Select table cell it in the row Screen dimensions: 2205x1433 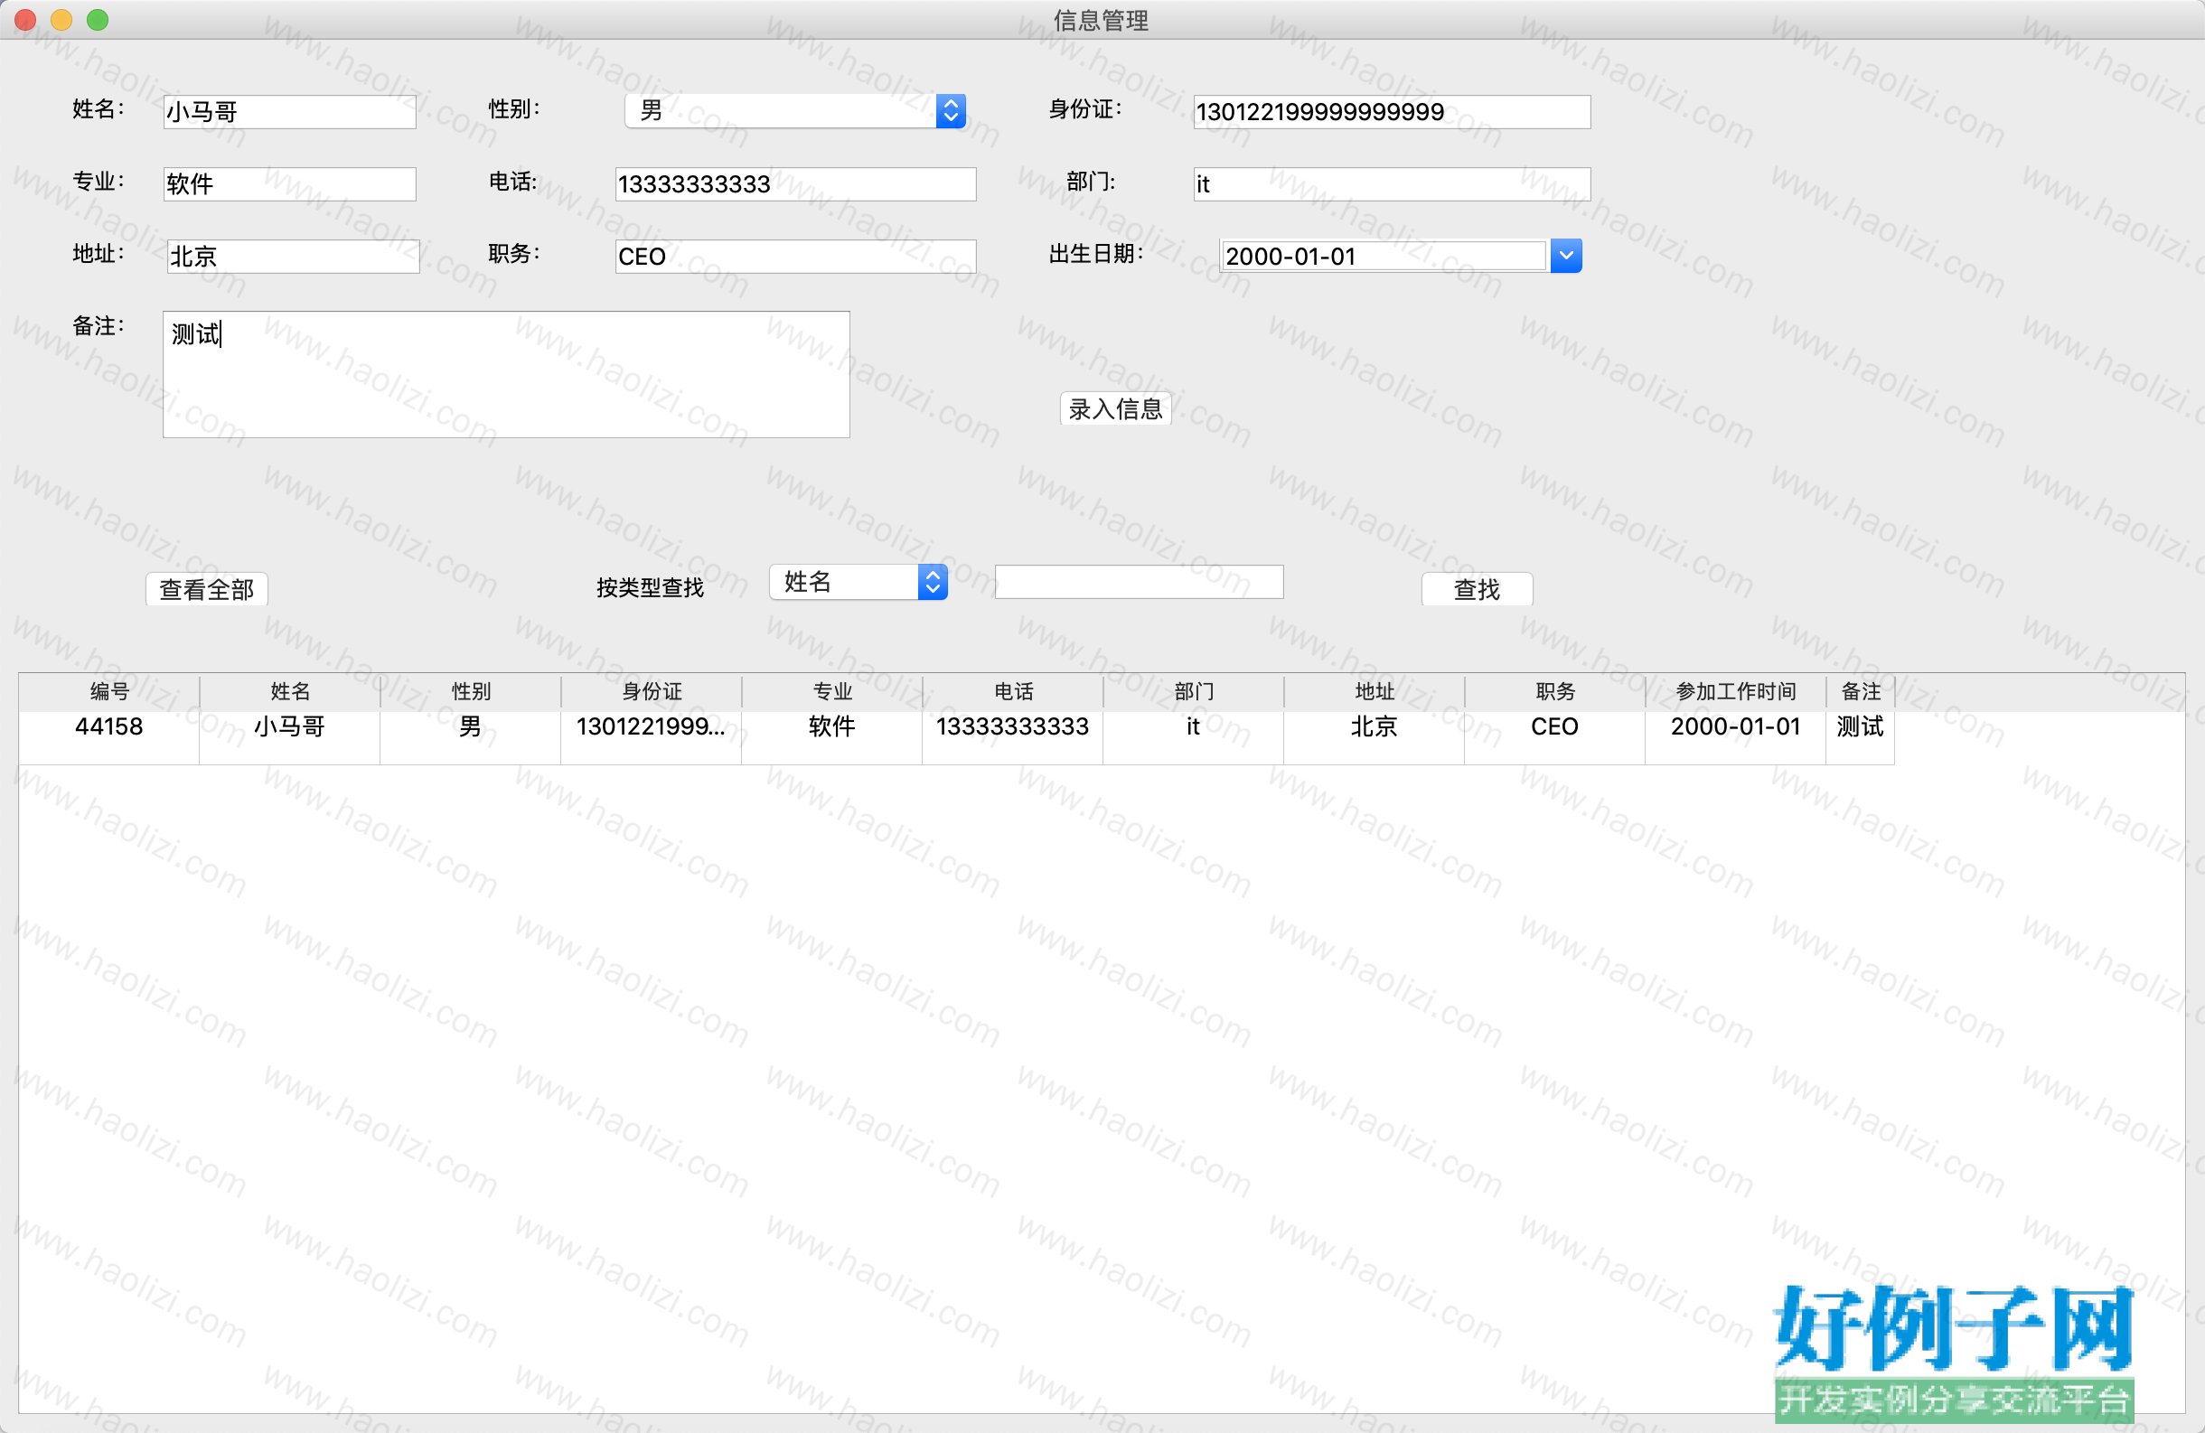pos(1193,737)
